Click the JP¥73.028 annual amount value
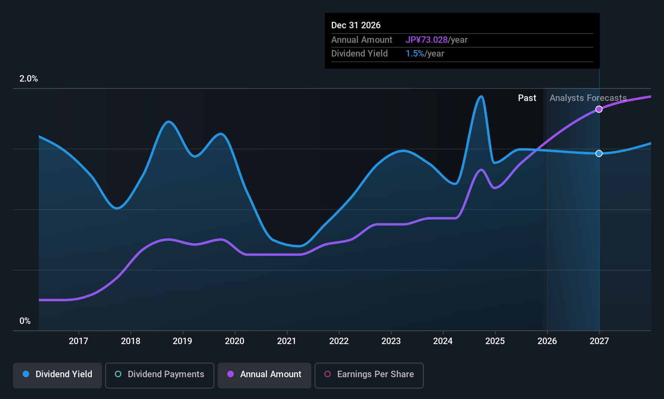Viewport: 664px width, 399px height. pyautogui.click(x=427, y=40)
